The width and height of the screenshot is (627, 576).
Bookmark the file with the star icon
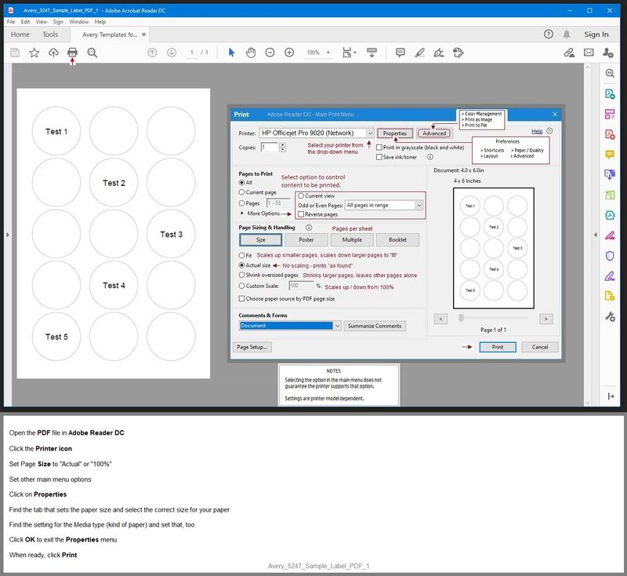(x=34, y=53)
